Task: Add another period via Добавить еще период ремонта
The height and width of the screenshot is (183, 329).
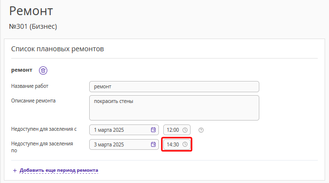Action: (59, 170)
